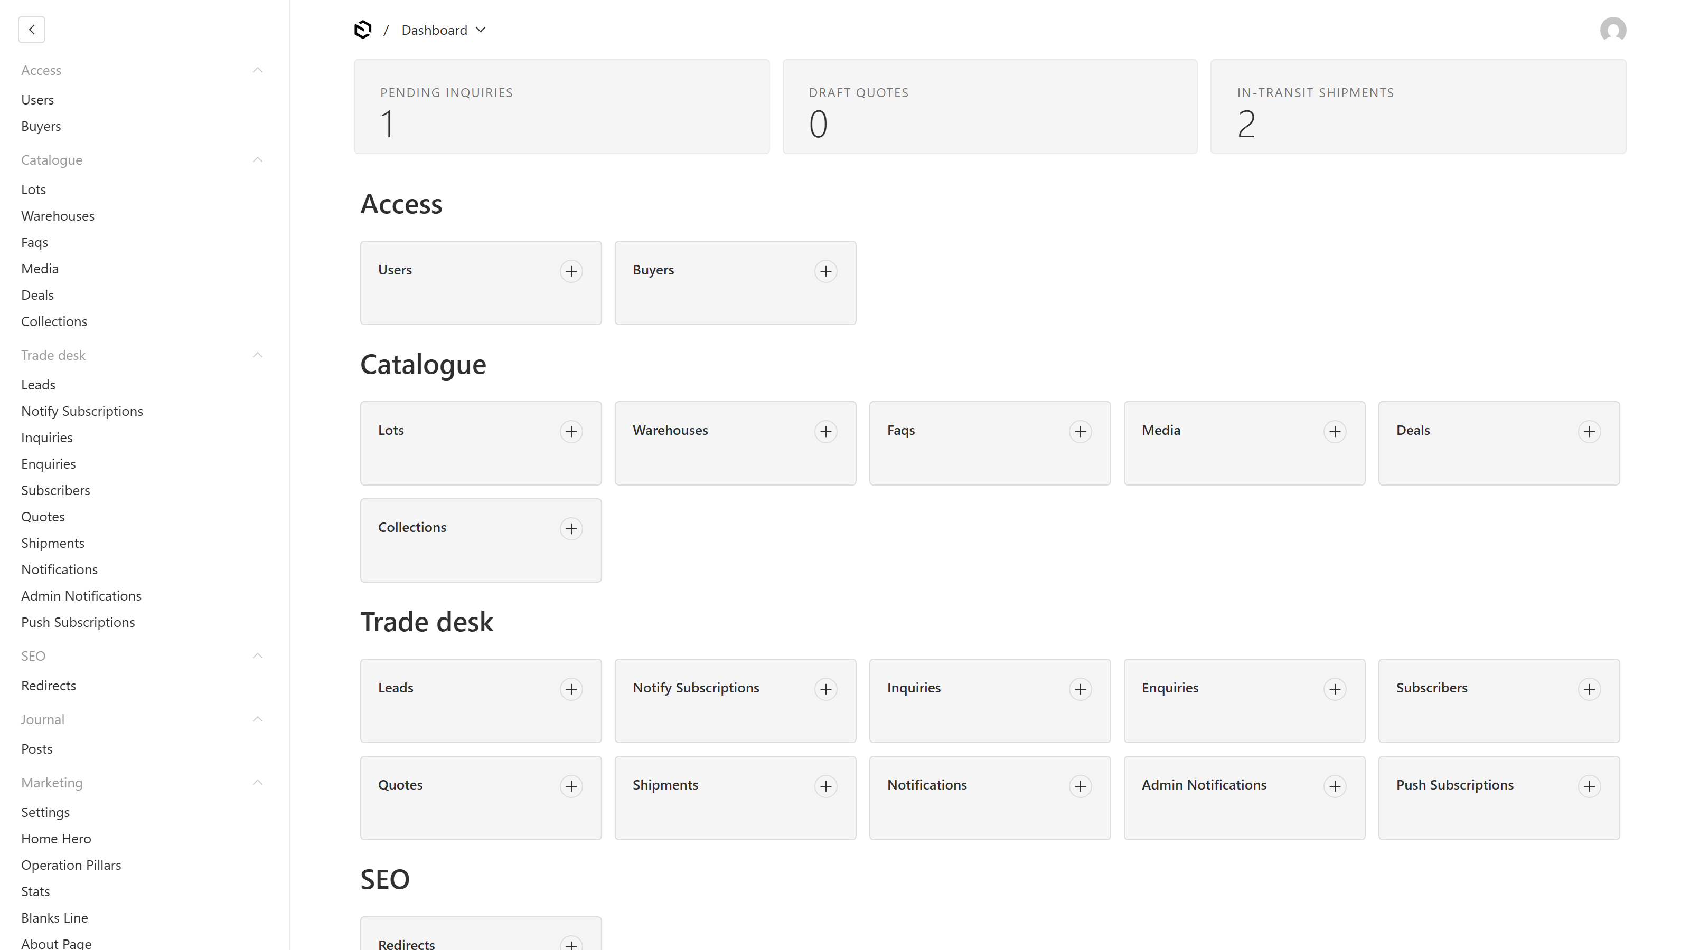
Task: Create new Users entry with plus icon
Action: tap(571, 271)
